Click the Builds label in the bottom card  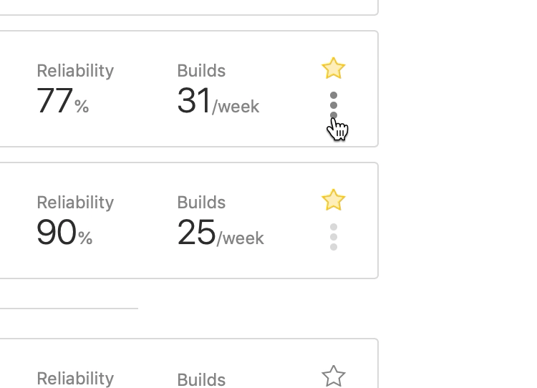201,379
